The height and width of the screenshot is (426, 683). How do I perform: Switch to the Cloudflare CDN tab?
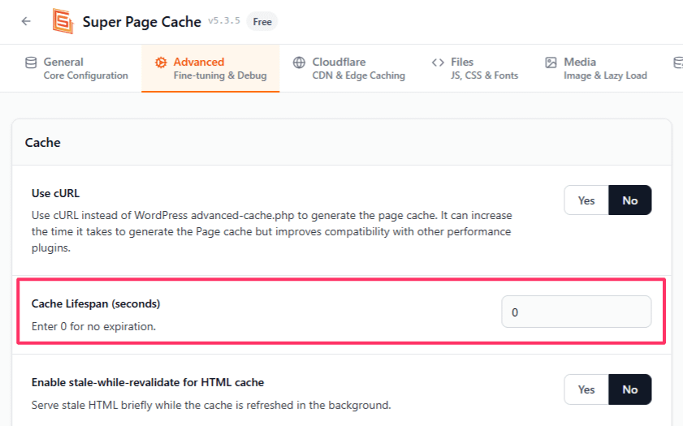click(349, 68)
